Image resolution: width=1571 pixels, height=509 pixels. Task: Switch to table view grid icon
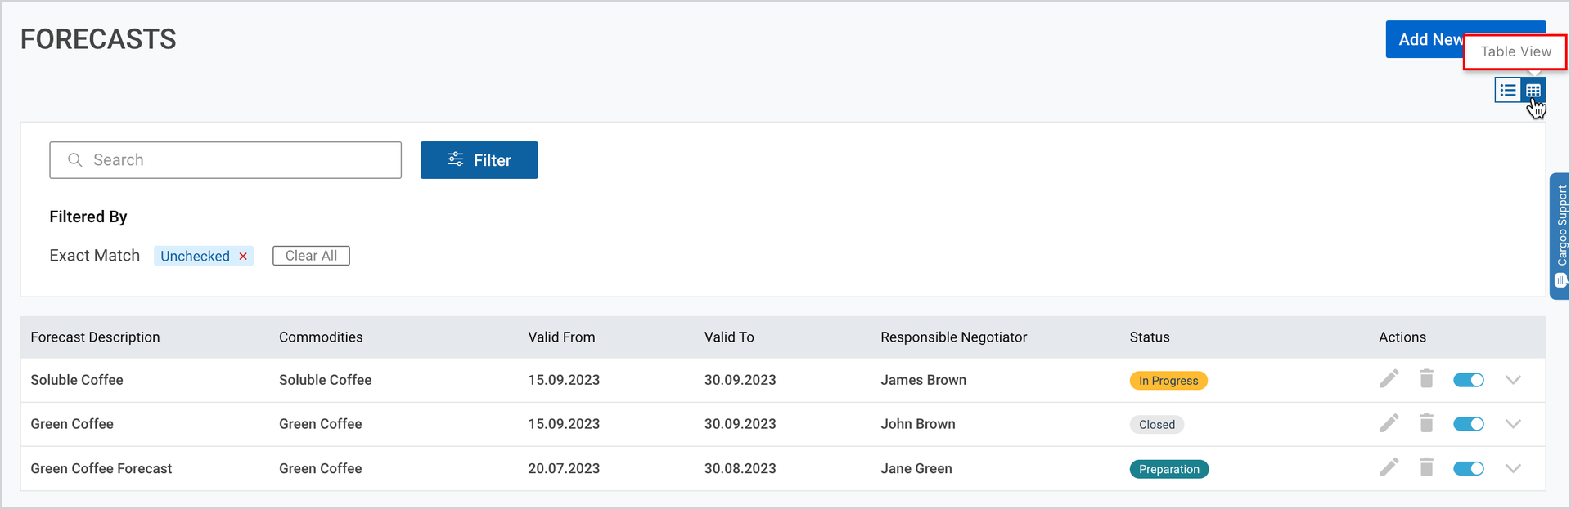pyautogui.click(x=1533, y=90)
